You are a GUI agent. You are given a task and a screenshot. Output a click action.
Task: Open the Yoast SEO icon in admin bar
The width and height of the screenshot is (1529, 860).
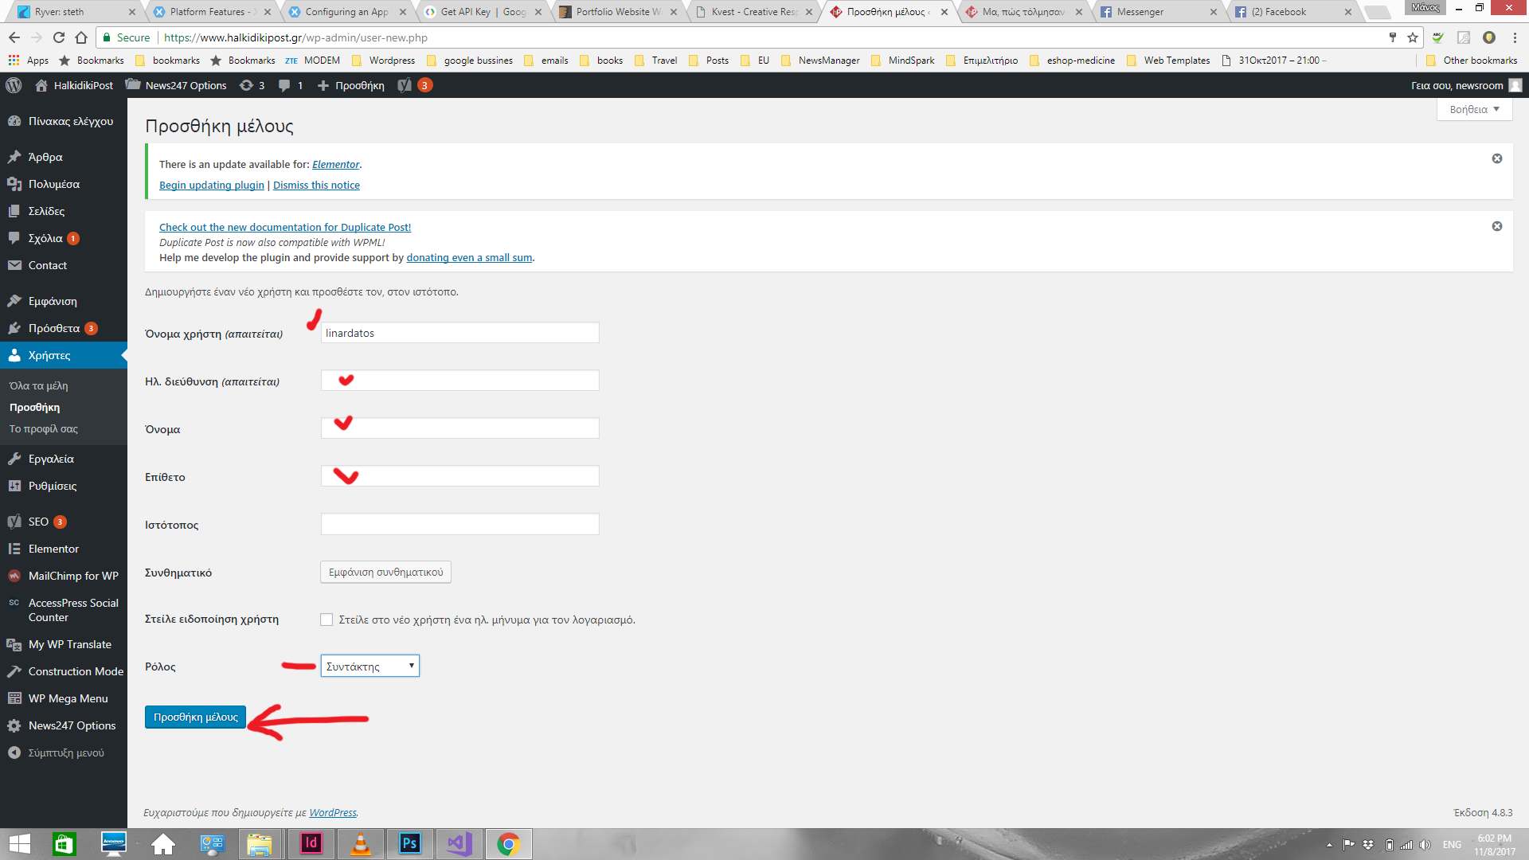tap(405, 85)
